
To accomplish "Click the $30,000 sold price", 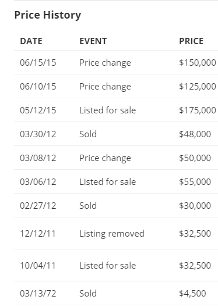I will tap(195, 206).
